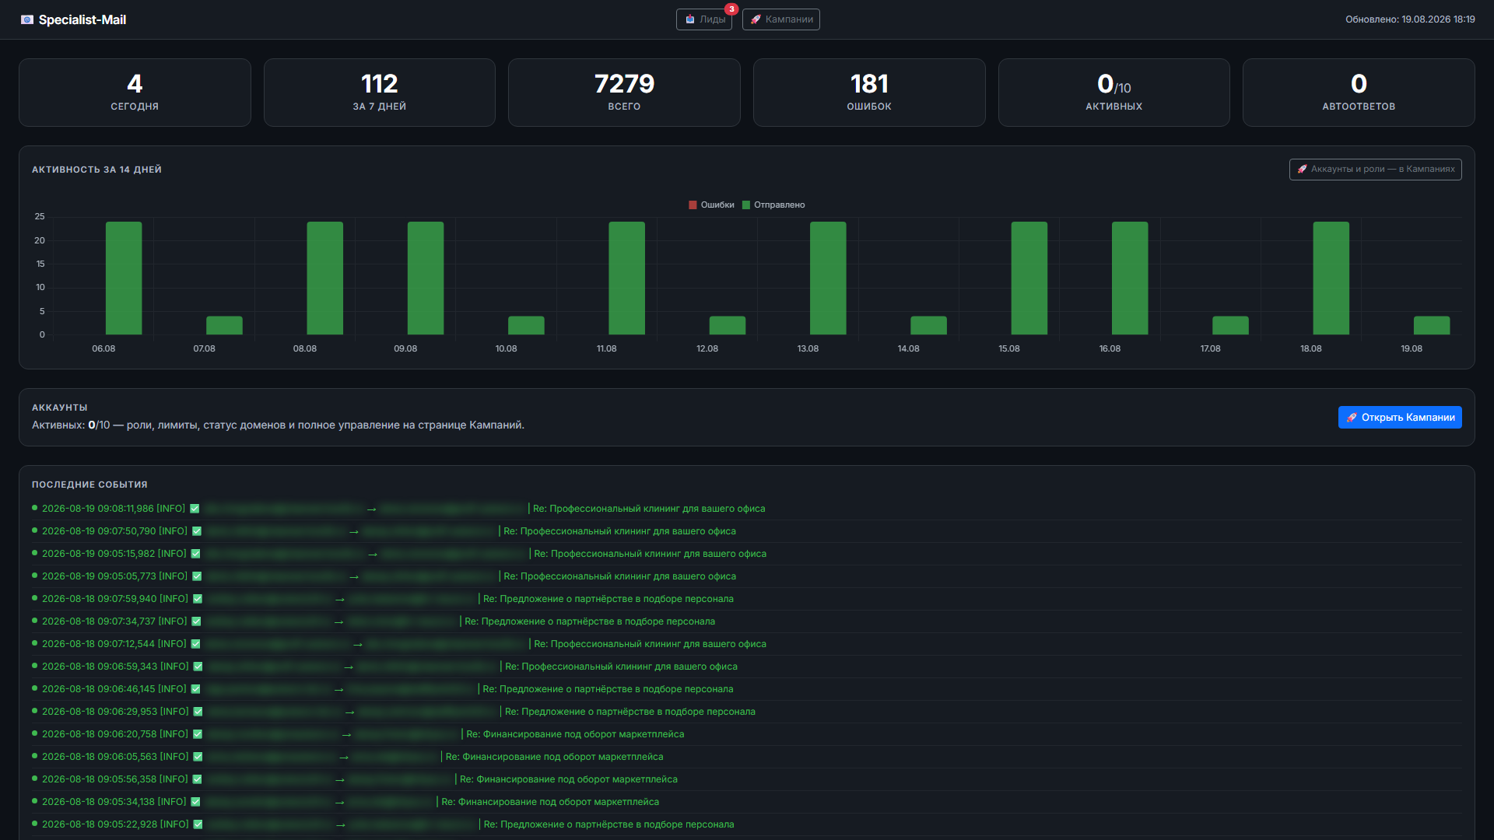The height and width of the screenshot is (840, 1494).
Task: Click the АКТИВНЫХ 0/10 stat card
Action: (x=1113, y=93)
